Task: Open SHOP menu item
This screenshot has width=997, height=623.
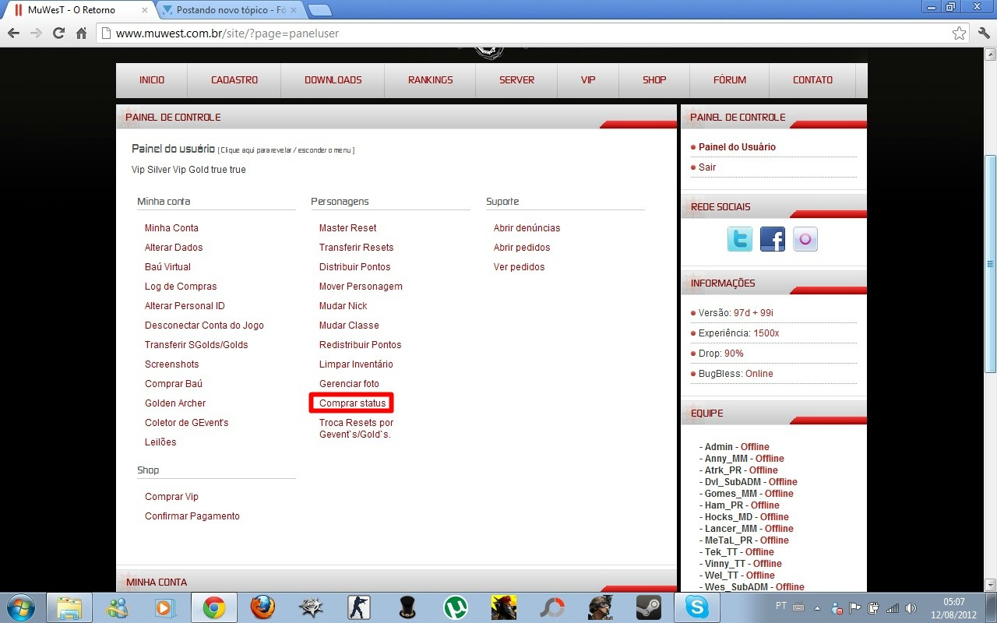Action: [654, 80]
